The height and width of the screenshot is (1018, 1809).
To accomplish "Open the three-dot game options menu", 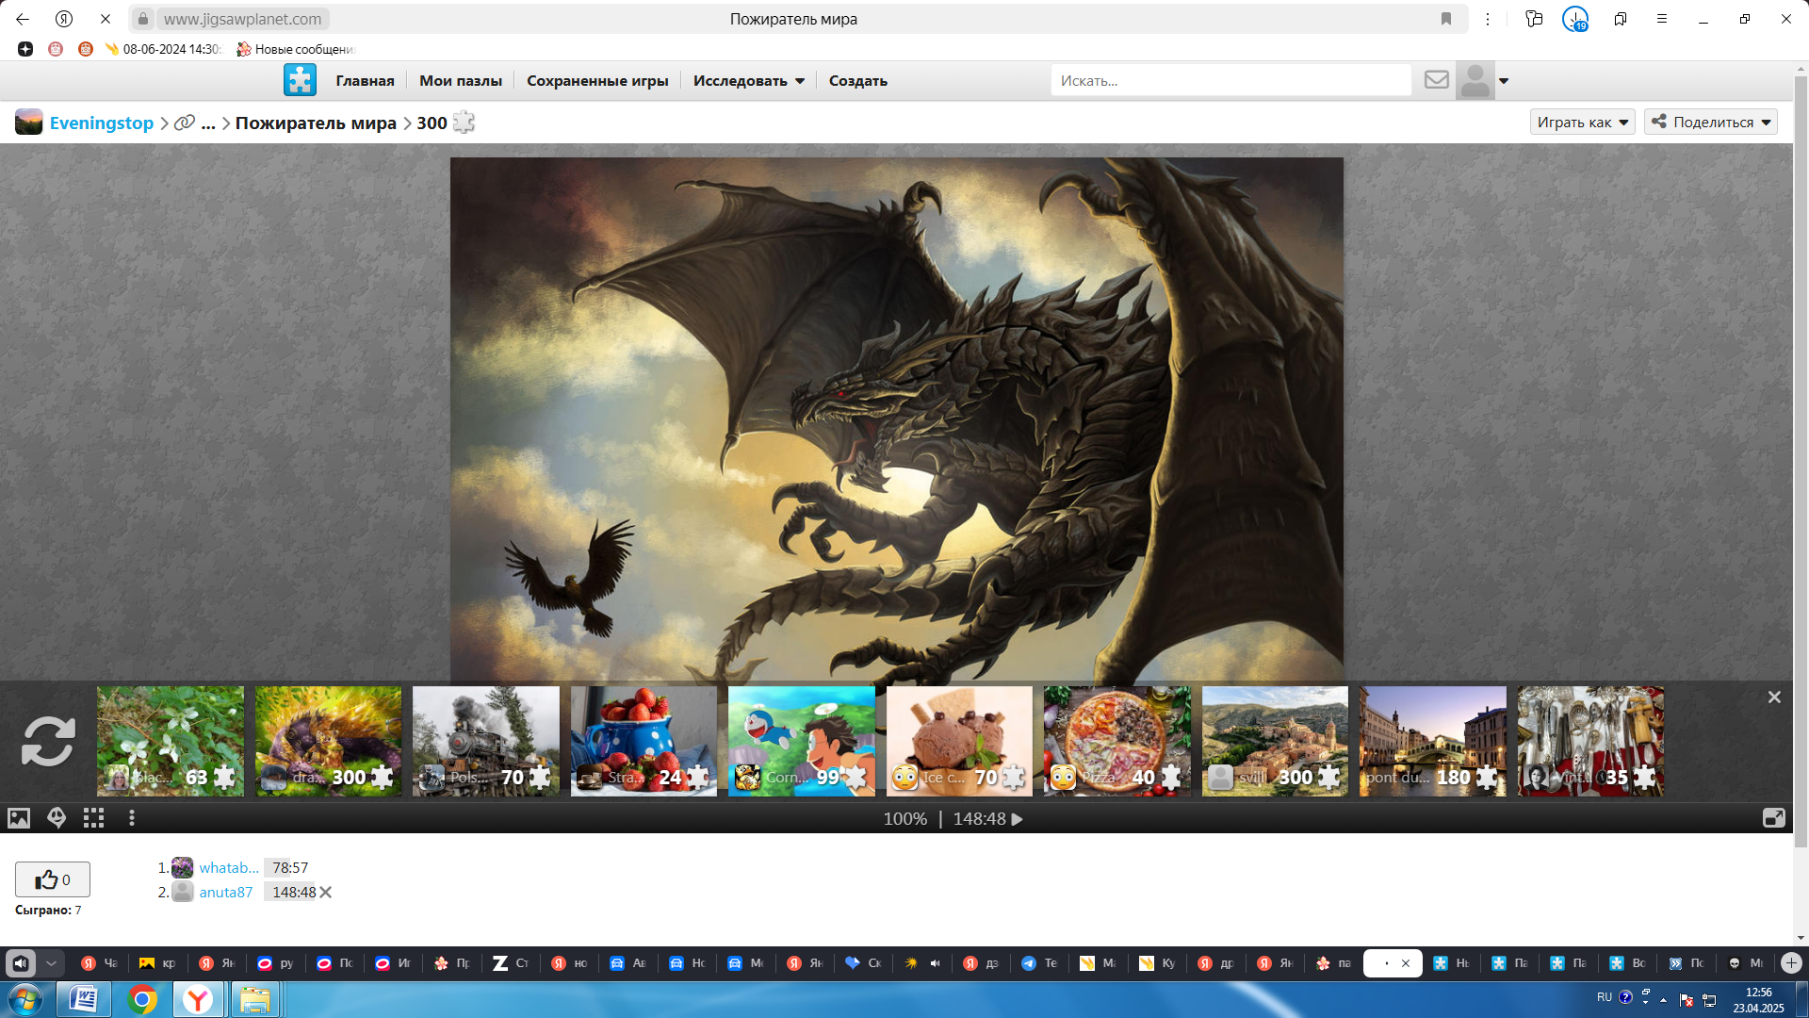I will click(x=132, y=818).
